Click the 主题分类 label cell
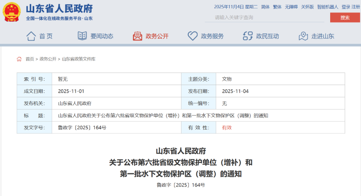The image size is (361, 196). click(198, 79)
